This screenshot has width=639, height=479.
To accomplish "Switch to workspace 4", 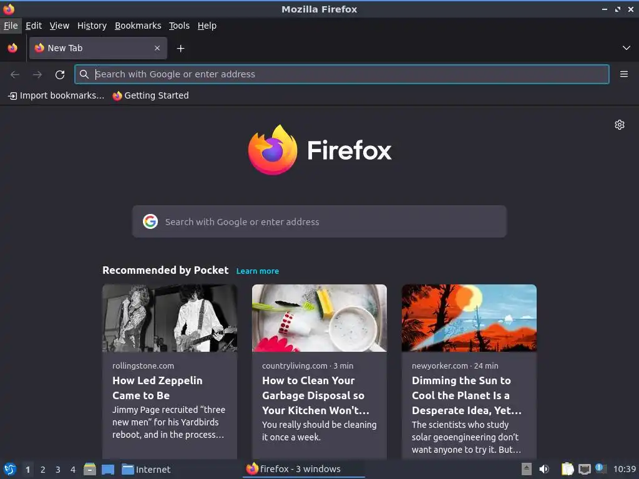I will [73, 470].
